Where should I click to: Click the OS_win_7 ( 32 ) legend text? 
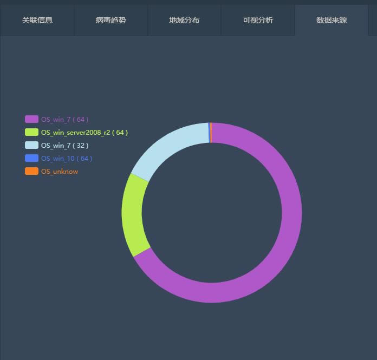click(64, 146)
